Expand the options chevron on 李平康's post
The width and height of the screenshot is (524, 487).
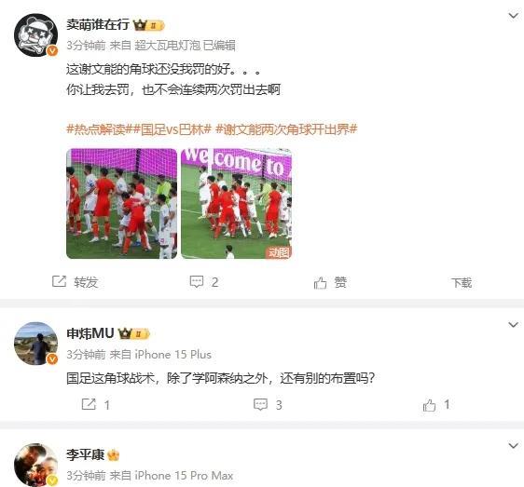coord(513,446)
